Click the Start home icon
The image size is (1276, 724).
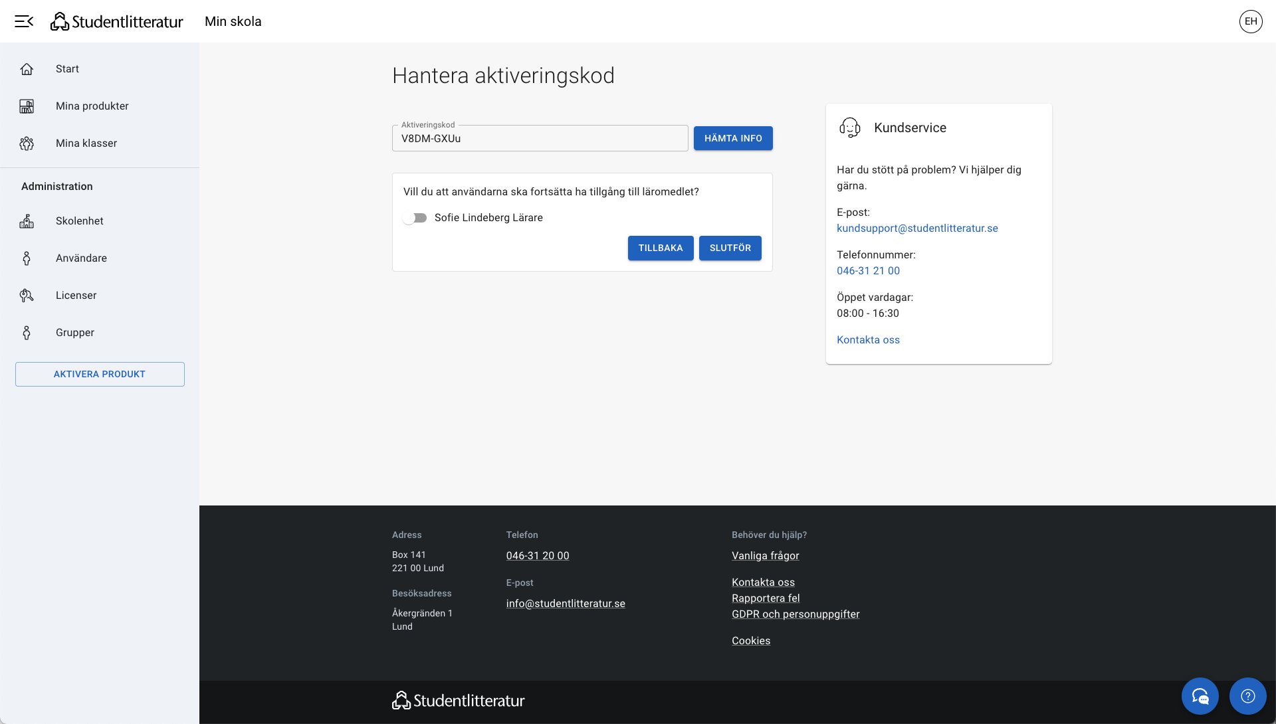click(x=27, y=69)
